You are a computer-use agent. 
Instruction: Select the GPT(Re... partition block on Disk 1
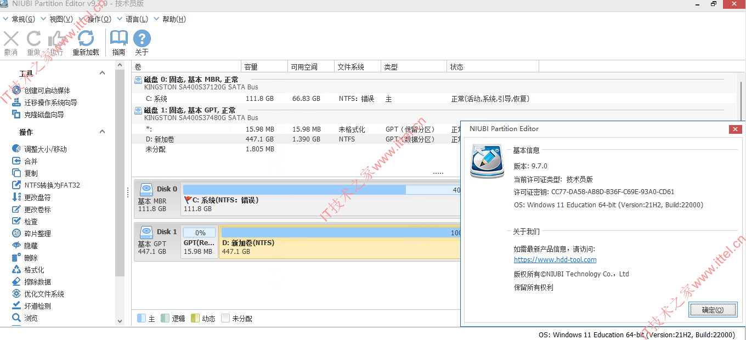pos(200,242)
